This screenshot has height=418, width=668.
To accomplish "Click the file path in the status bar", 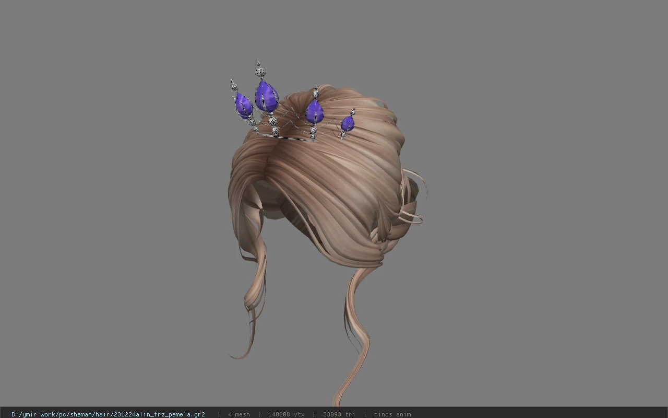I will (x=108, y=414).
